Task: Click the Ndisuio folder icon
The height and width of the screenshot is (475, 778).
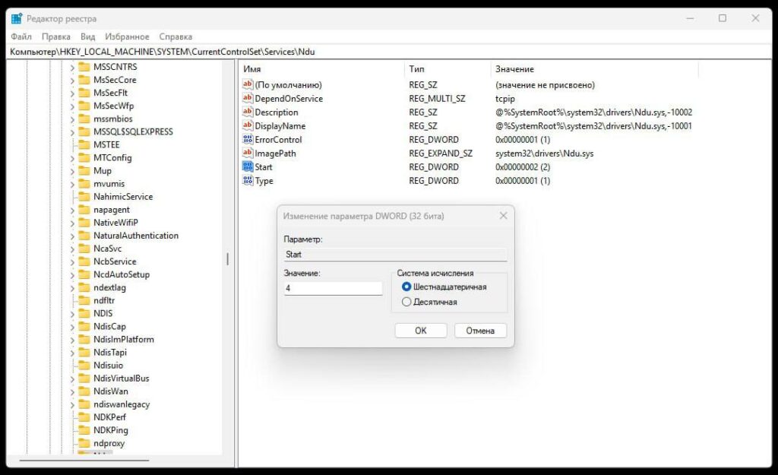Action: (x=84, y=366)
